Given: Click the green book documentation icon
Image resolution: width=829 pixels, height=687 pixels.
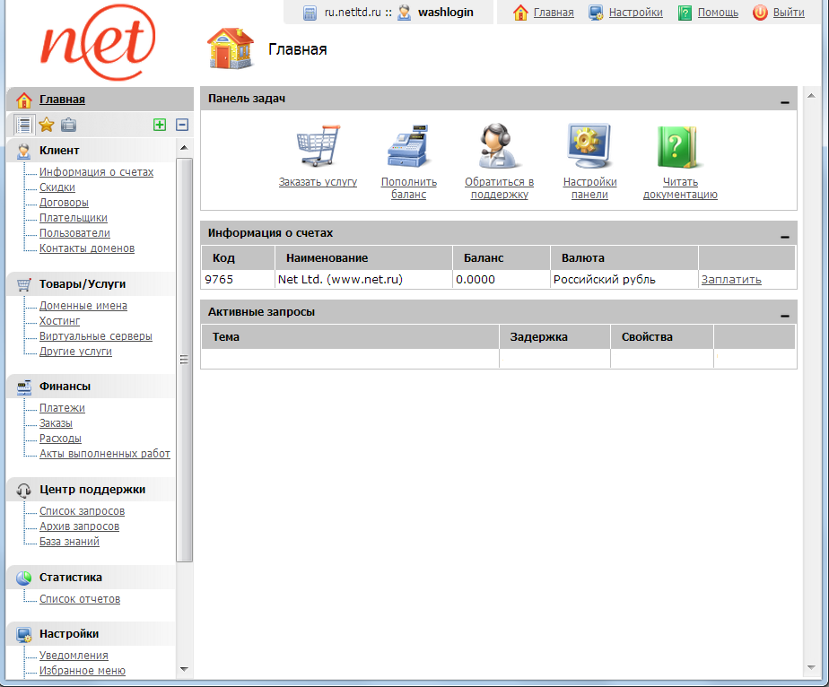Looking at the screenshot, I should [x=679, y=146].
